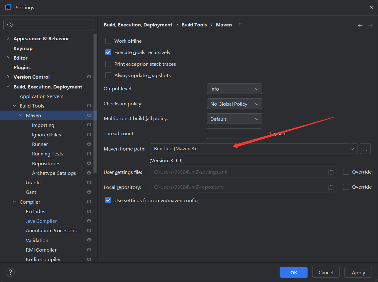The width and height of the screenshot is (378, 282).
Task: Collapse the Build Tools node
Action: [x=14, y=106]
